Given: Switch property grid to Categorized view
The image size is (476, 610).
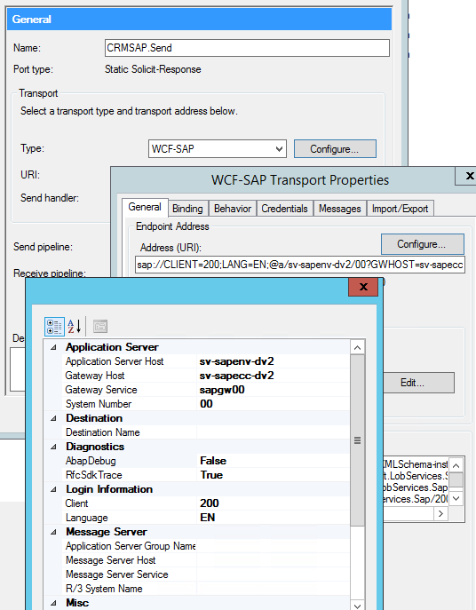Looking at the screenshot, I should [54, 327].
